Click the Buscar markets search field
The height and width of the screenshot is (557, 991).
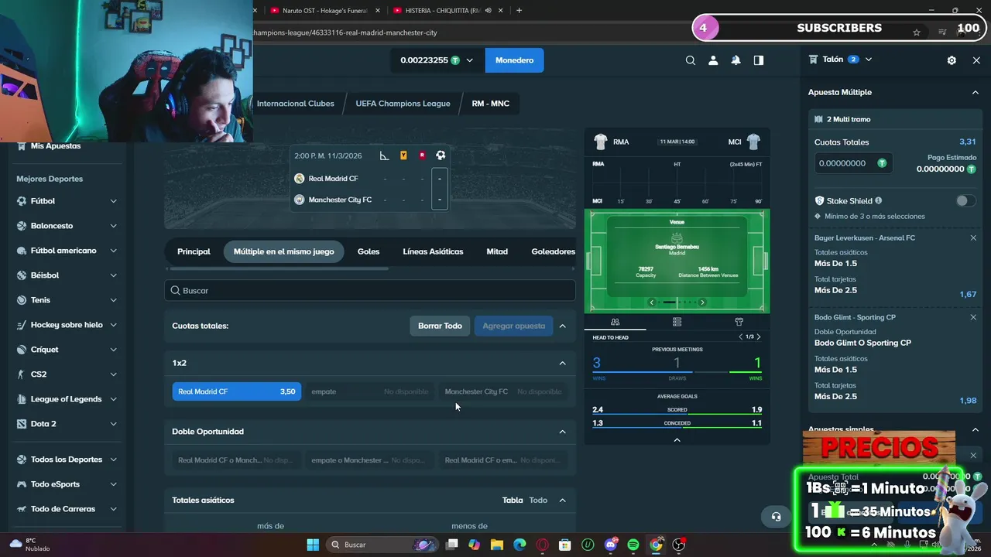pos(370,291)
